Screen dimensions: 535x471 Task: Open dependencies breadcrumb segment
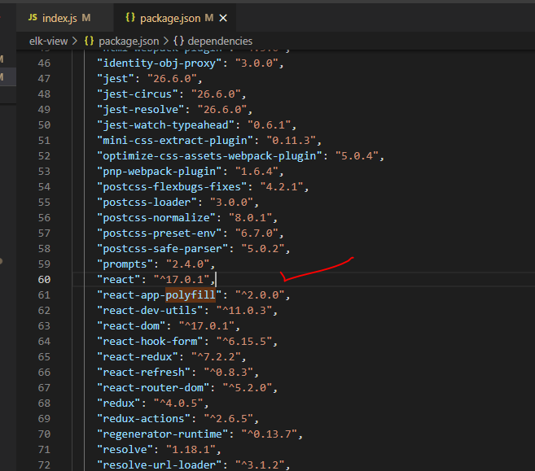pyautogui.click(x=220, y=41)
